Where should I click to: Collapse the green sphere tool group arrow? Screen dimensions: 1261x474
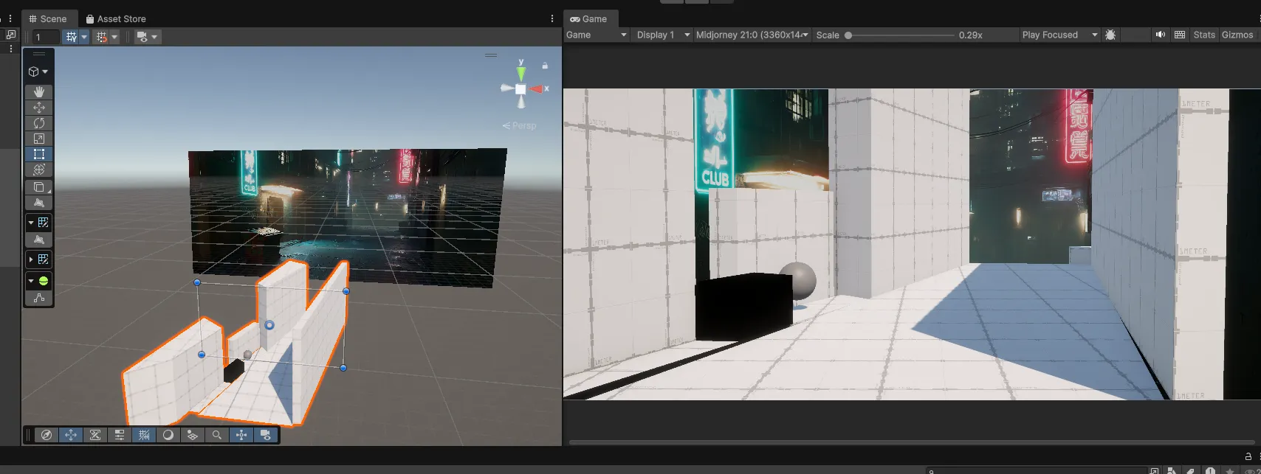click(x=31, y=281)
